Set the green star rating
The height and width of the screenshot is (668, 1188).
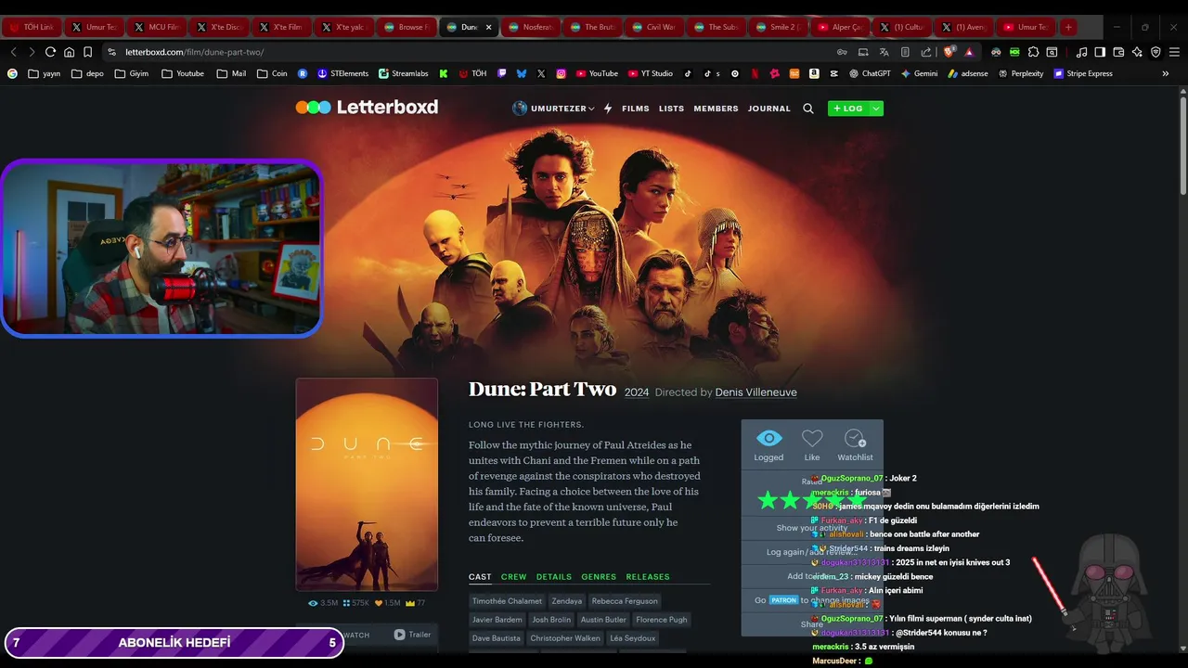tap(812, 501)
